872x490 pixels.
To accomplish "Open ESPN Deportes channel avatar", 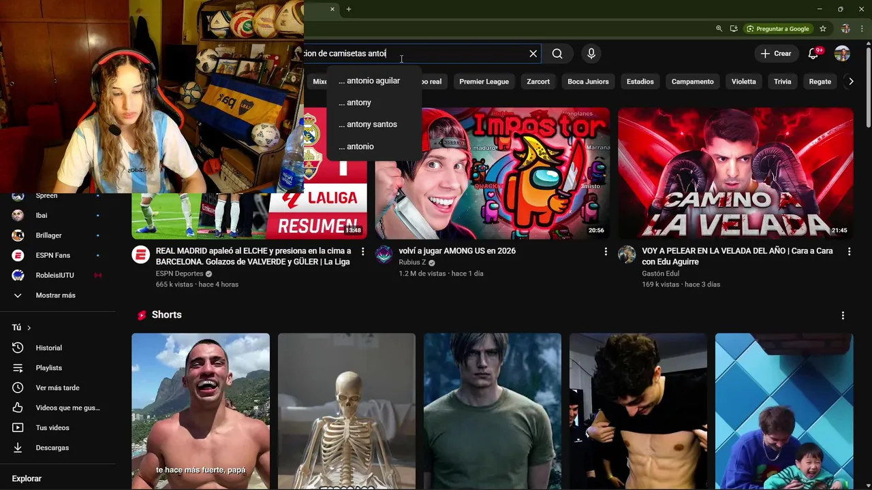I will (140, 255).
